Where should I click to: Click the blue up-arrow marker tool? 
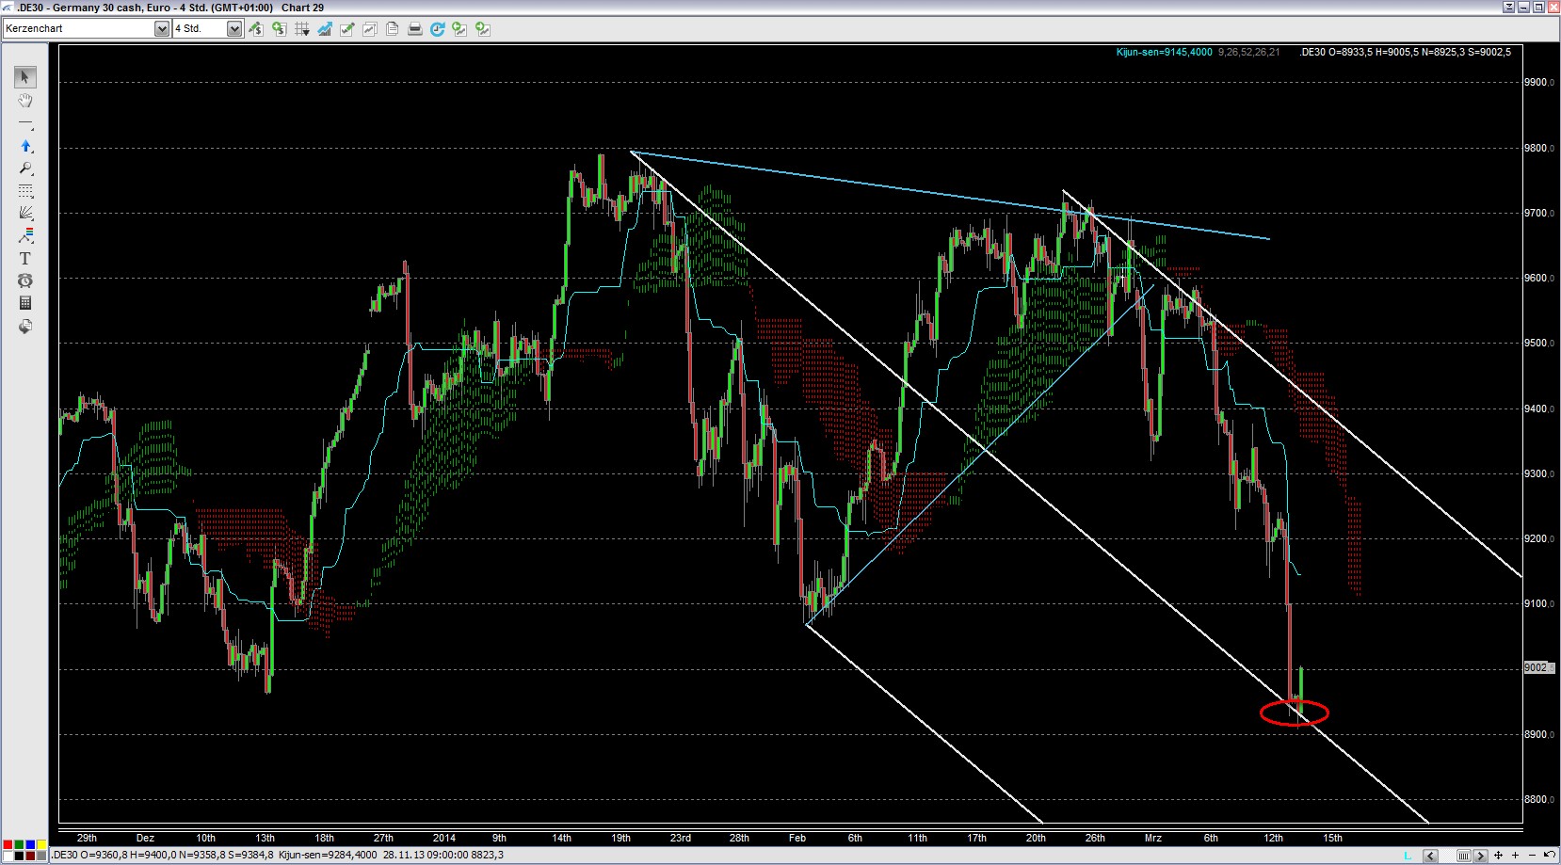[x=25, y=146]
